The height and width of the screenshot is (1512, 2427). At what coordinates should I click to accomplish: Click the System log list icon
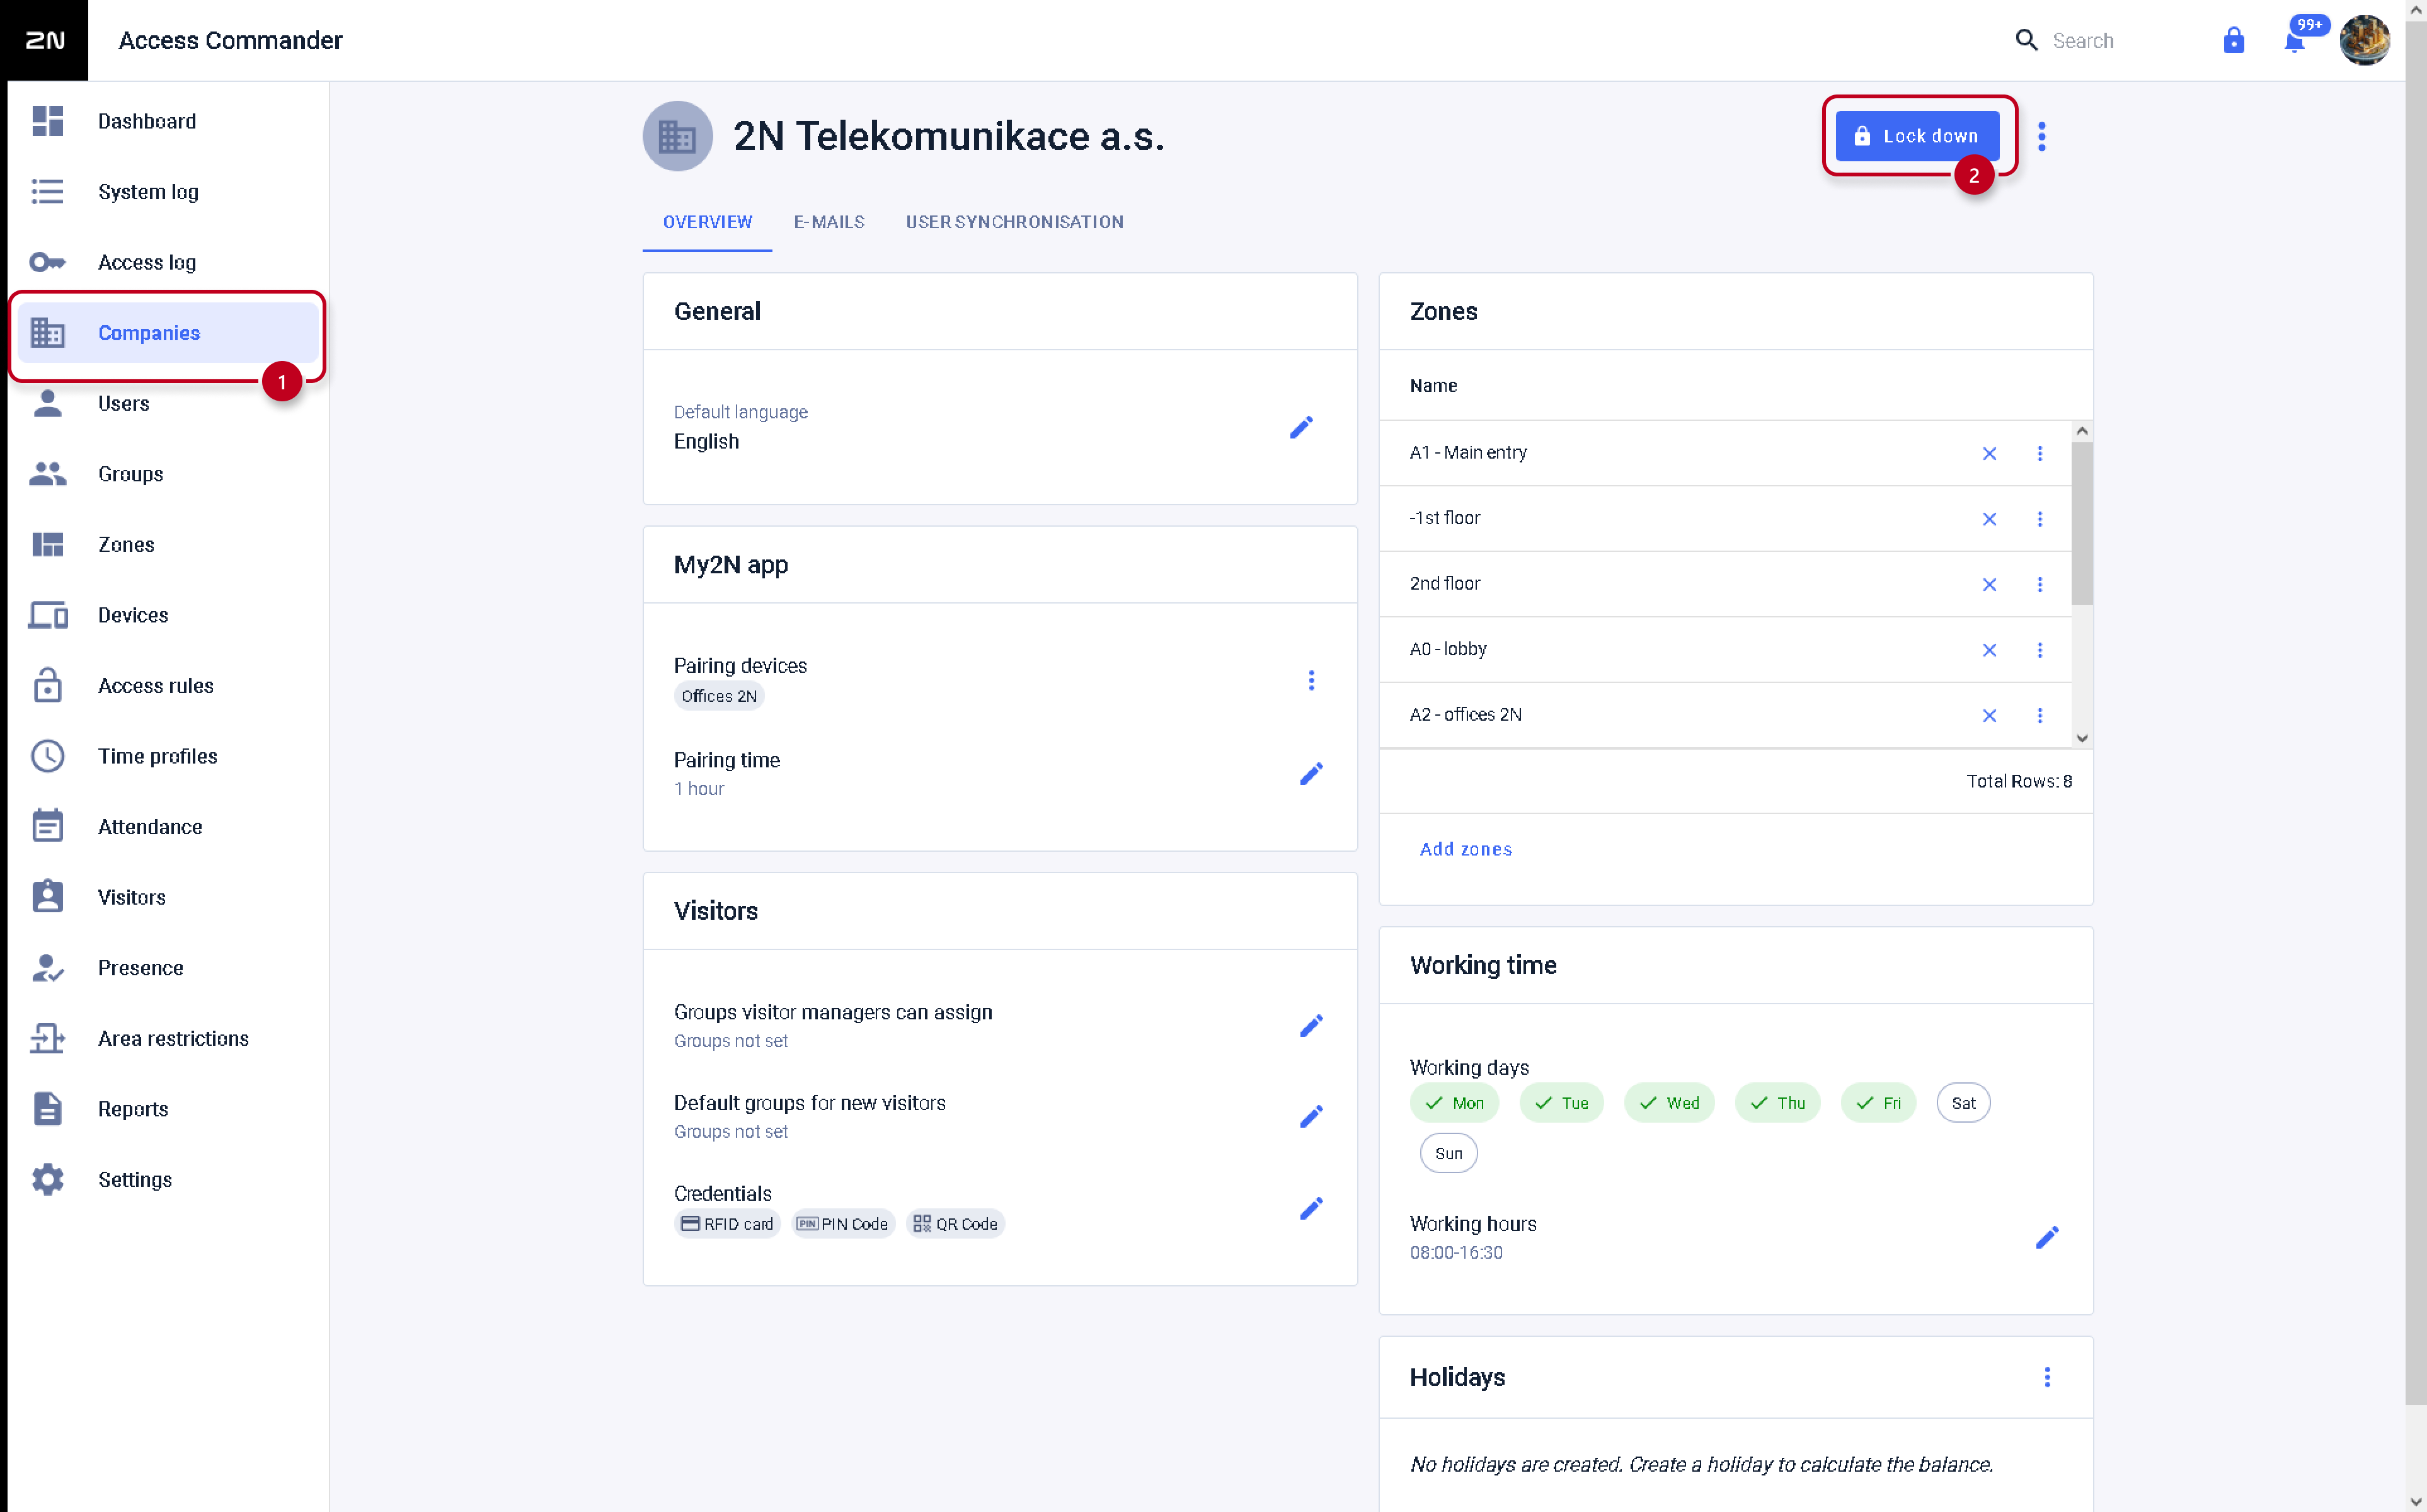(47, 191)
